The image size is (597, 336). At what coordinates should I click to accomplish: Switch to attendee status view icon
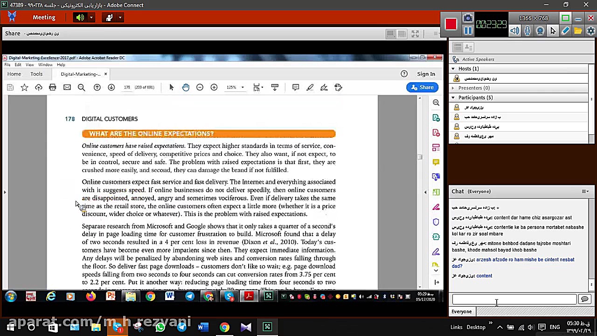coord(469,47)
